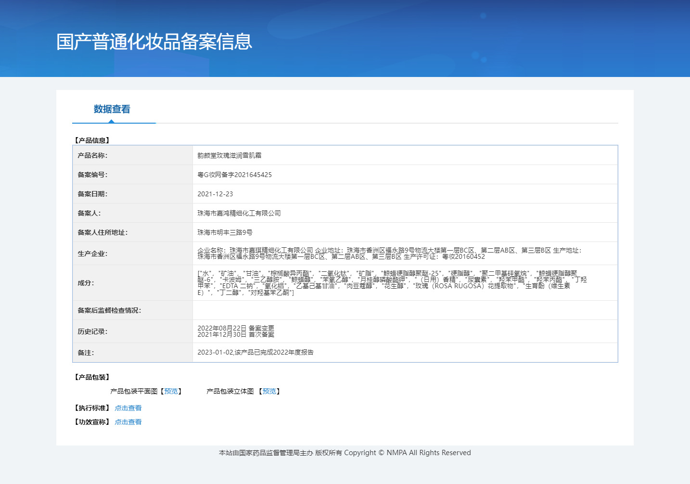Screen dimensions: 690x484
Task: Click 点击查看 next to 执行标准
Action: [128, 408]
